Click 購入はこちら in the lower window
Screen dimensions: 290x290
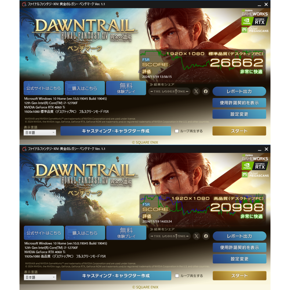pos(85,233)
